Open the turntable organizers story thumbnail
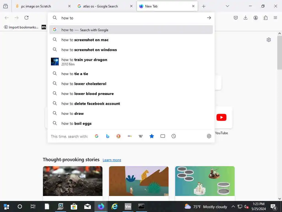This screenshot has height=212, width=282. (x=205, y=181)
